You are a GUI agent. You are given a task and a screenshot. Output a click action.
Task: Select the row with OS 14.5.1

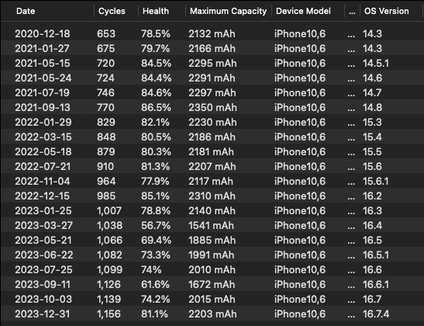pos(212,64)
